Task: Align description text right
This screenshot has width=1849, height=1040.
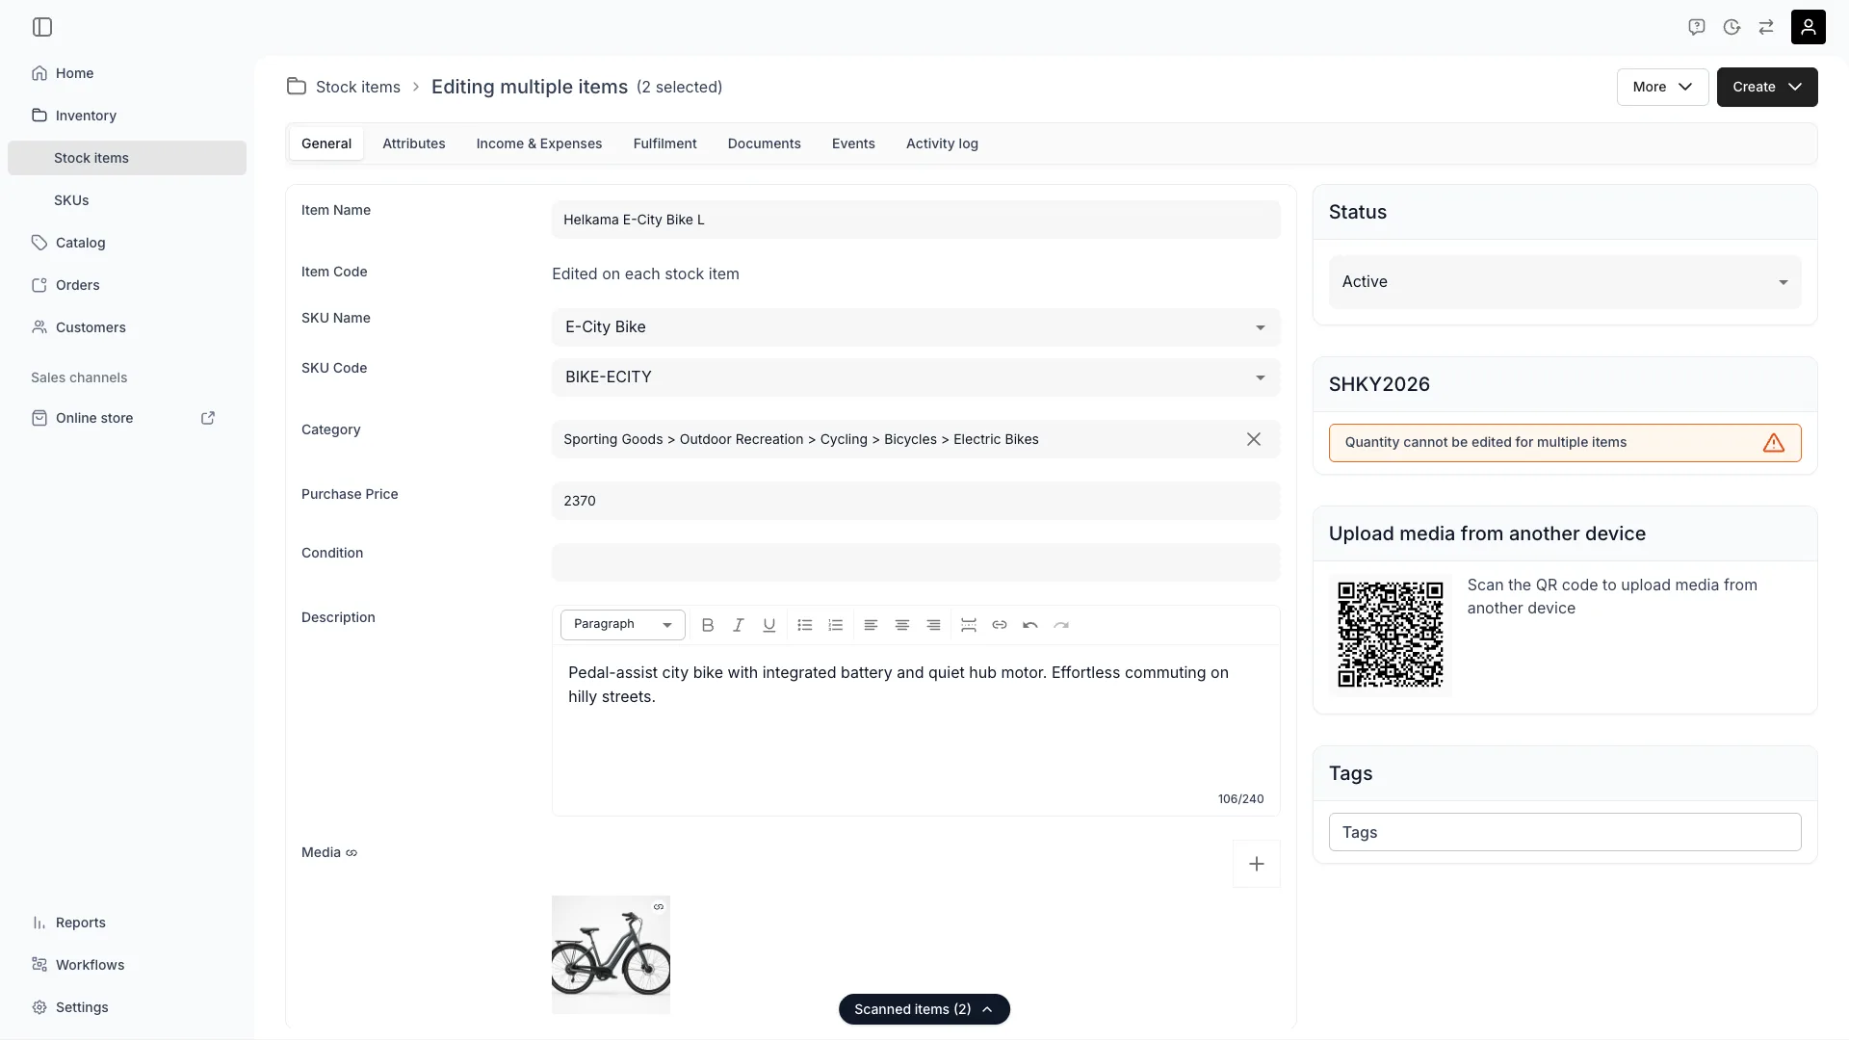Action: tap(933, 625)
